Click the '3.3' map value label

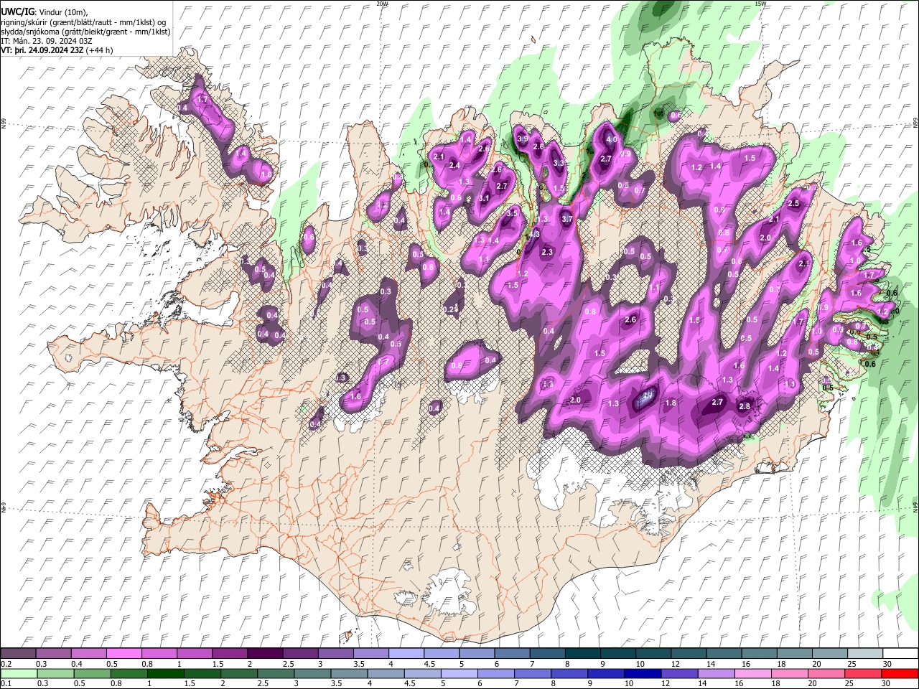coord(559,164)
